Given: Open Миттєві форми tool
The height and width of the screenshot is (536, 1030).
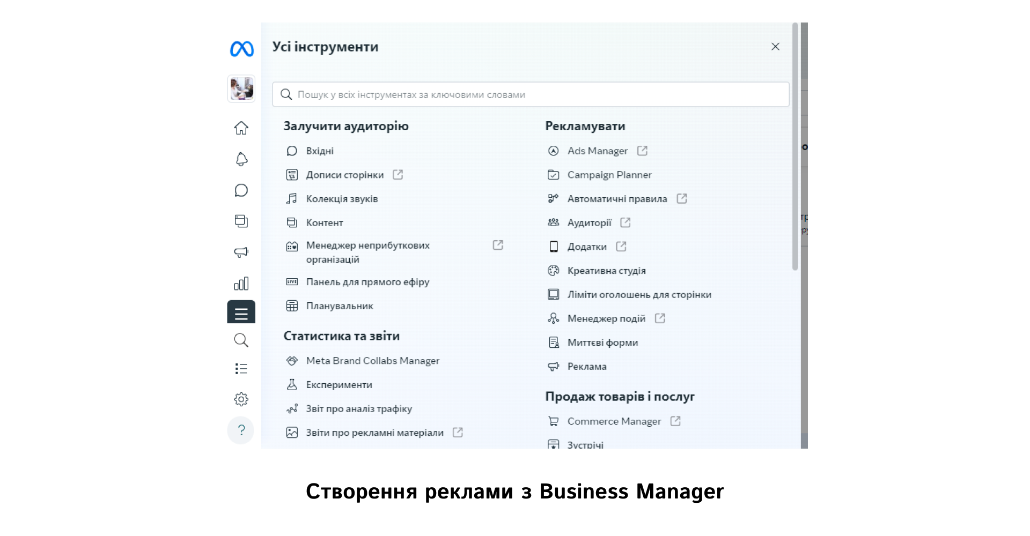Looking at the screenshot, I should [x=602, y=343].
